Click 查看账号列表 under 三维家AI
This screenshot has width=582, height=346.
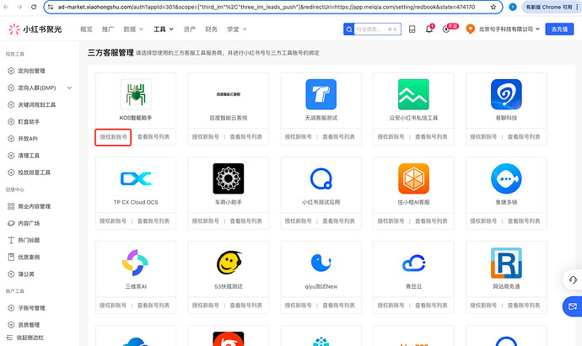coord(154,306)
